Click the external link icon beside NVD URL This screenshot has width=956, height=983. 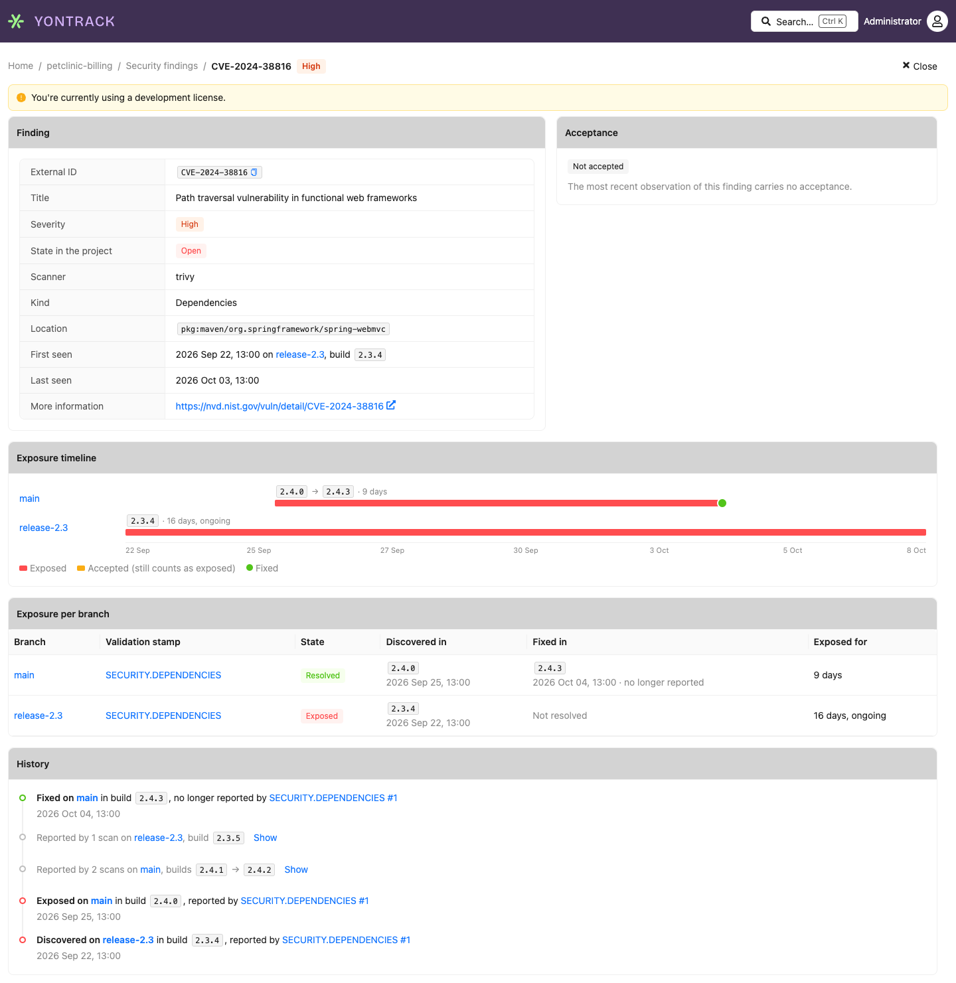(x=391, y=406)
